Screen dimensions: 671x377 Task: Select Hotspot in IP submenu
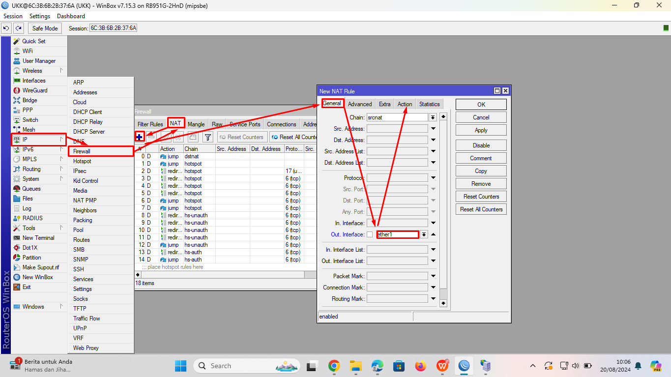tap(101, 161)
